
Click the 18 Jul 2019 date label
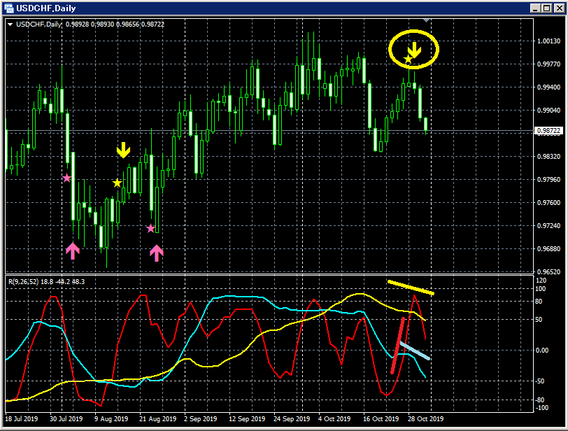coord(22,418)
